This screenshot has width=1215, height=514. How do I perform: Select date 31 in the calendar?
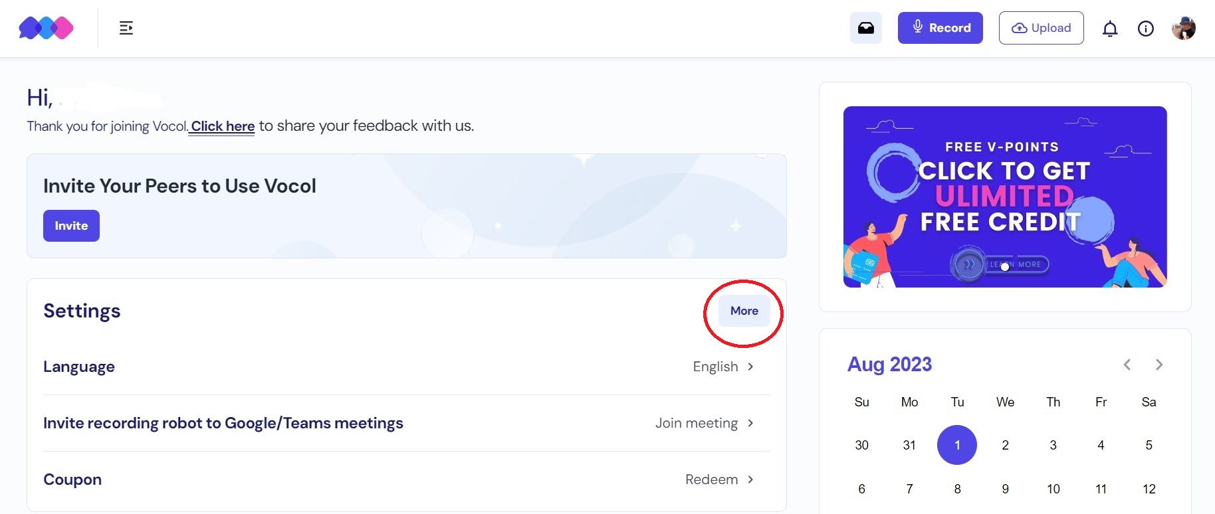click(x=909, y=445)
